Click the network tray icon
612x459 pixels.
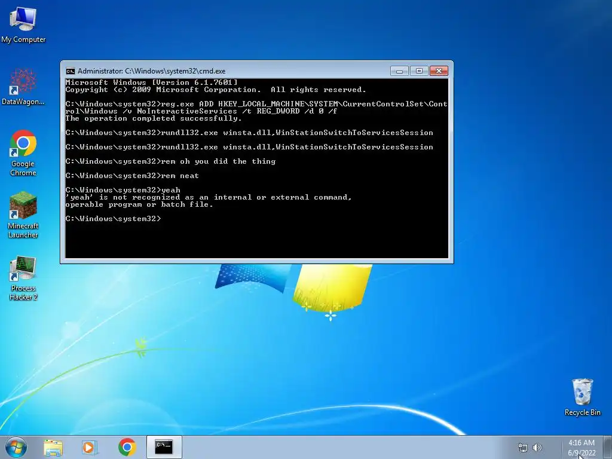pos(522,448)
